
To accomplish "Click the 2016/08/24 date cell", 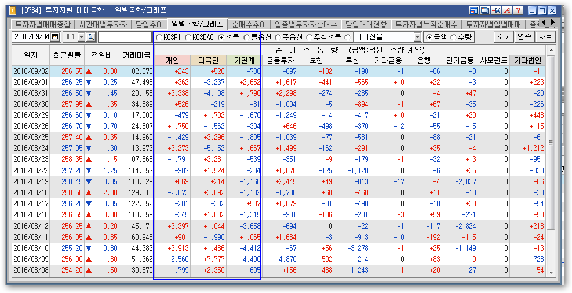I will 31,149.
